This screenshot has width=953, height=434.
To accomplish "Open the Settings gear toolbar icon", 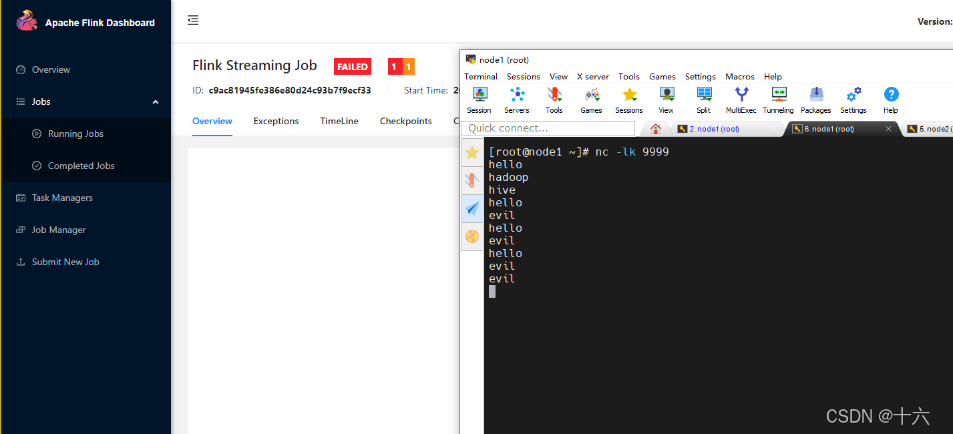I will pos(853,100).
